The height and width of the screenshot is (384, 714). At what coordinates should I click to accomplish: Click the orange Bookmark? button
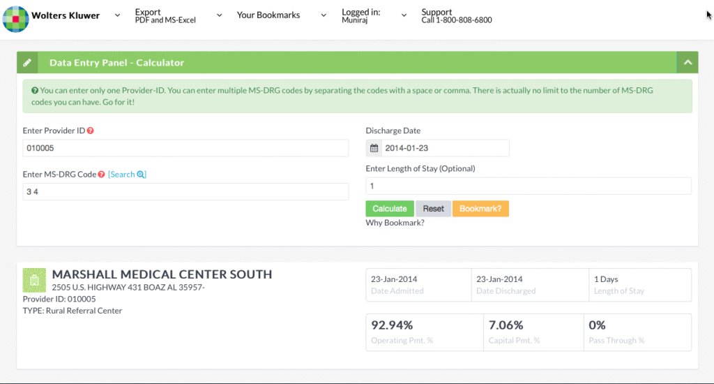coord(480,209)
